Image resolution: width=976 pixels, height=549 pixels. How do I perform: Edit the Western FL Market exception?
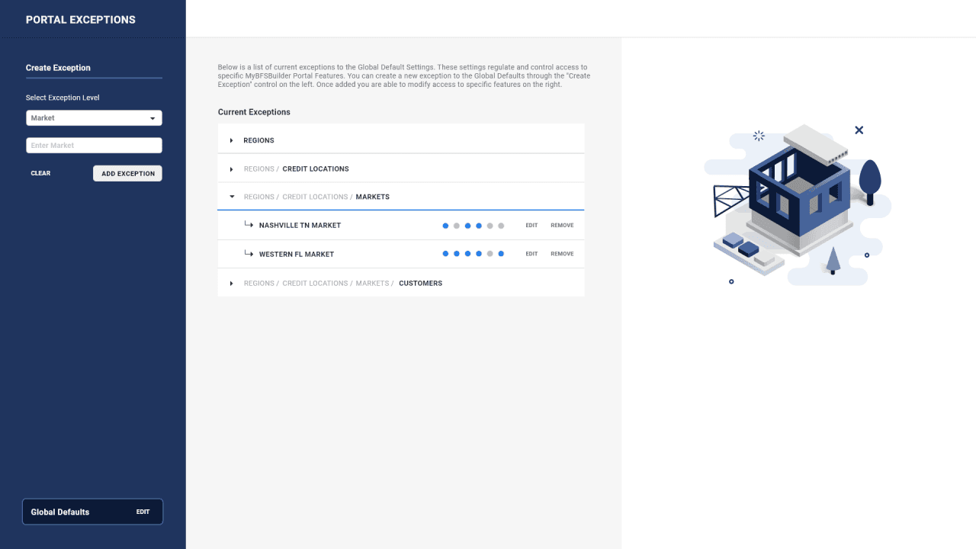(x=531, y=254)
